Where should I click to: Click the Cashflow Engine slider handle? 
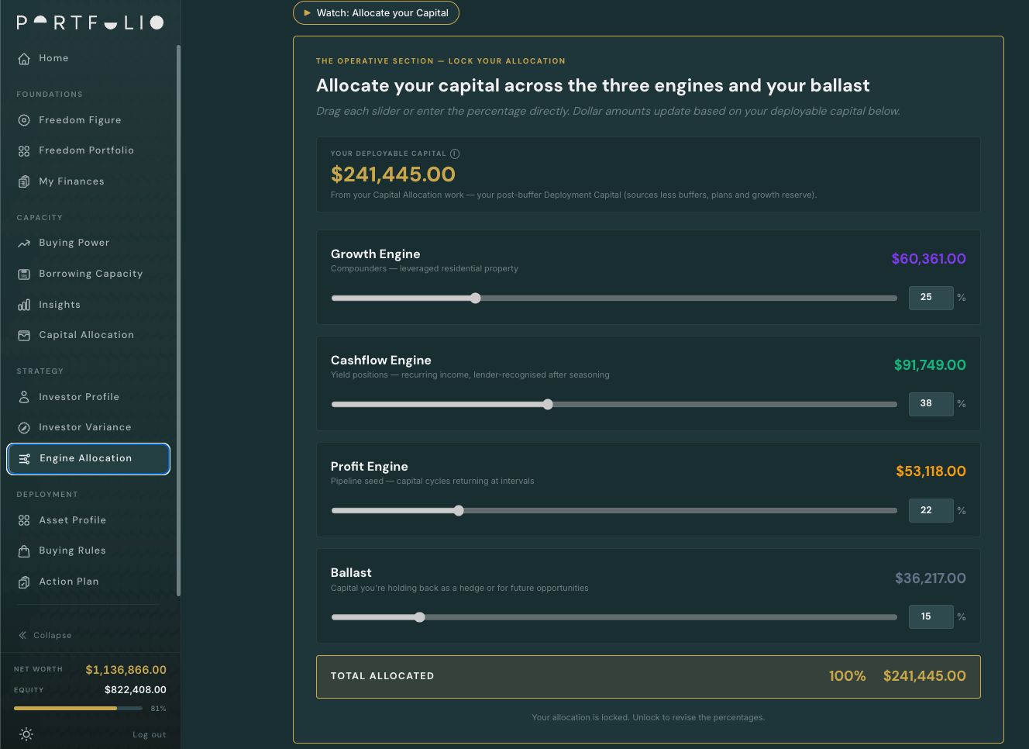tap(548, 404)
